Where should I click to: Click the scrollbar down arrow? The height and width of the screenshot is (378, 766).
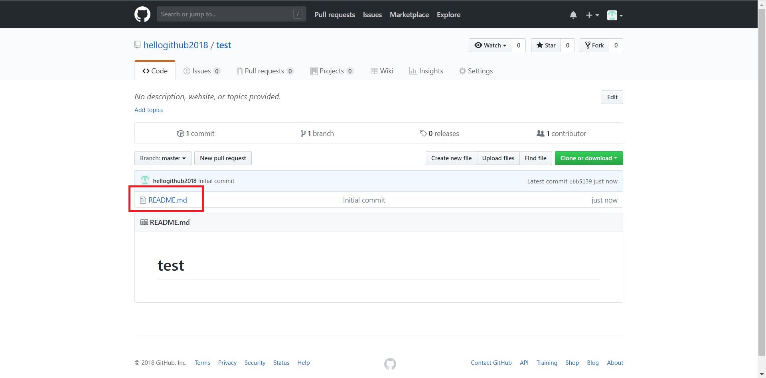click(x=762, y=374)
